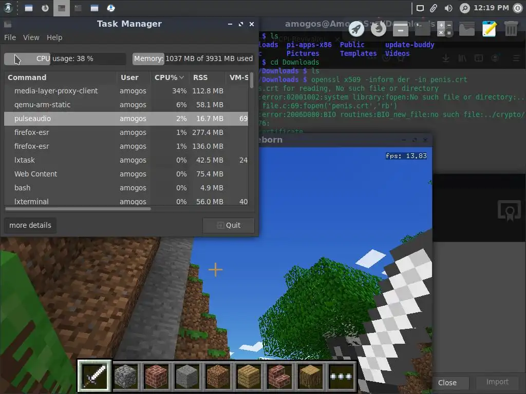Open the trash can in the dock

[511, 29]
